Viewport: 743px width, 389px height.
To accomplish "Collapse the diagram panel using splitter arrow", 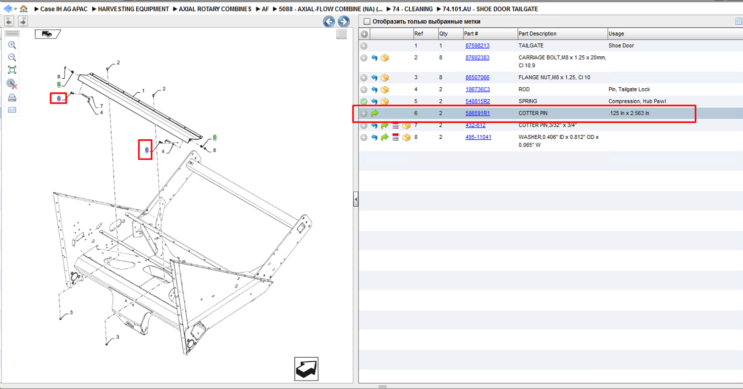I will pos(356,200).
